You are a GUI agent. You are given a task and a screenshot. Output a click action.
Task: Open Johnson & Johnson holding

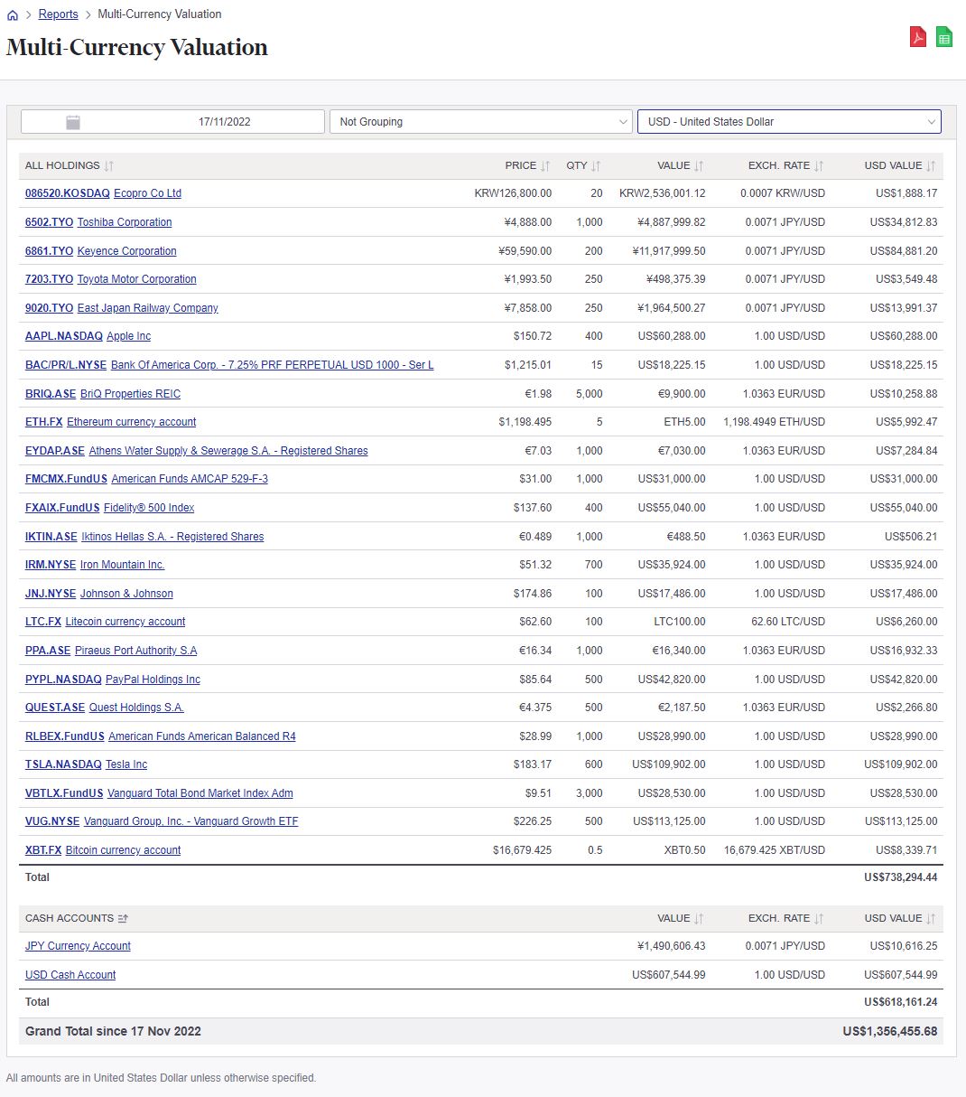coord(126,594)
